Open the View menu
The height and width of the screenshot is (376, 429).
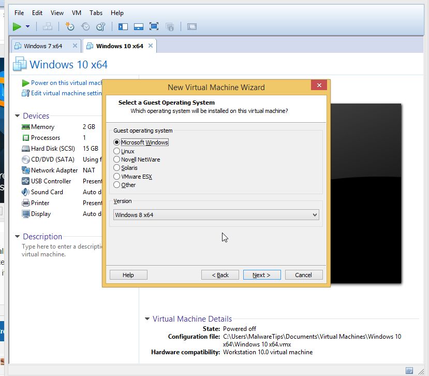pos(57,13)
